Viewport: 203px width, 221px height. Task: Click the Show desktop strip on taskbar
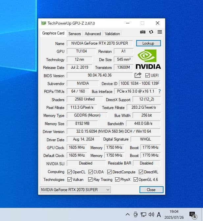click(x=202, y=214)
